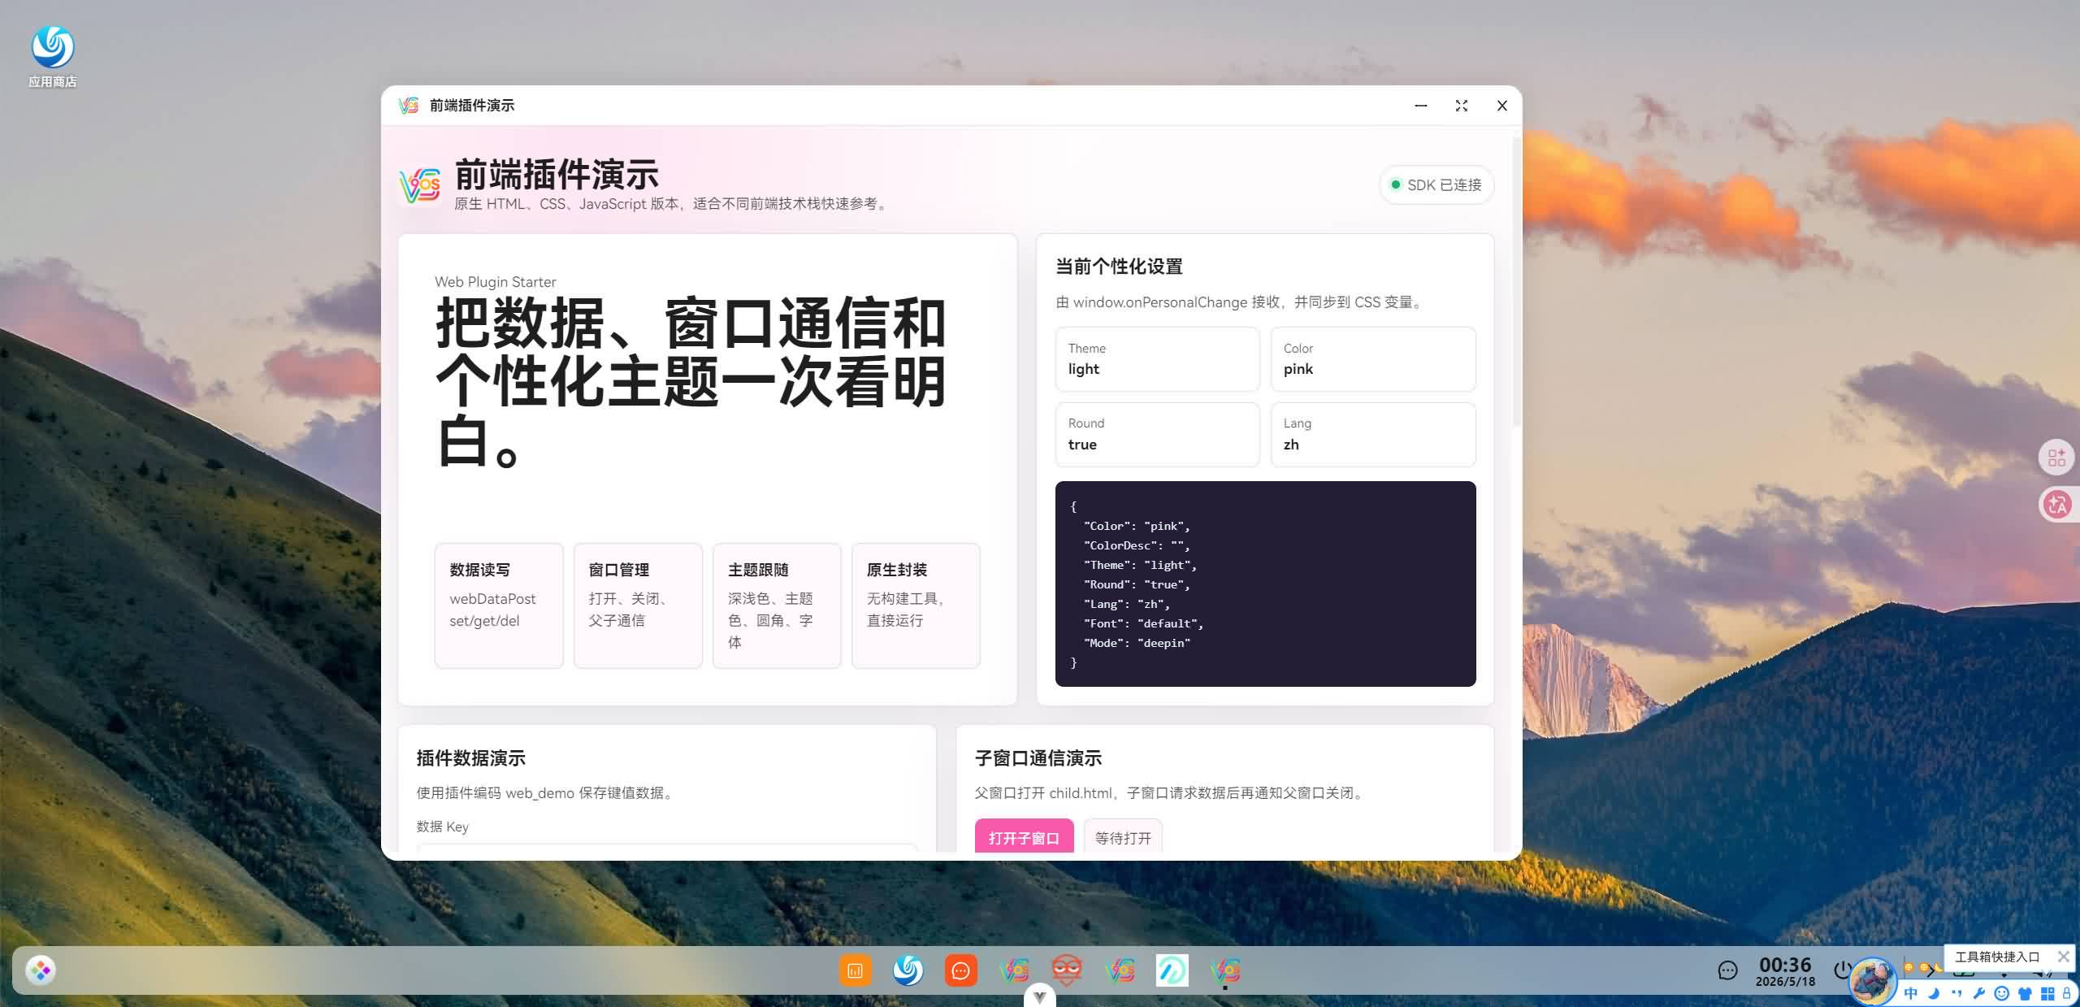The image size is (2080, 1007).
Task: Click the VOS logo in window title bar
Action: pyautogui.click(x=409, y=106)
